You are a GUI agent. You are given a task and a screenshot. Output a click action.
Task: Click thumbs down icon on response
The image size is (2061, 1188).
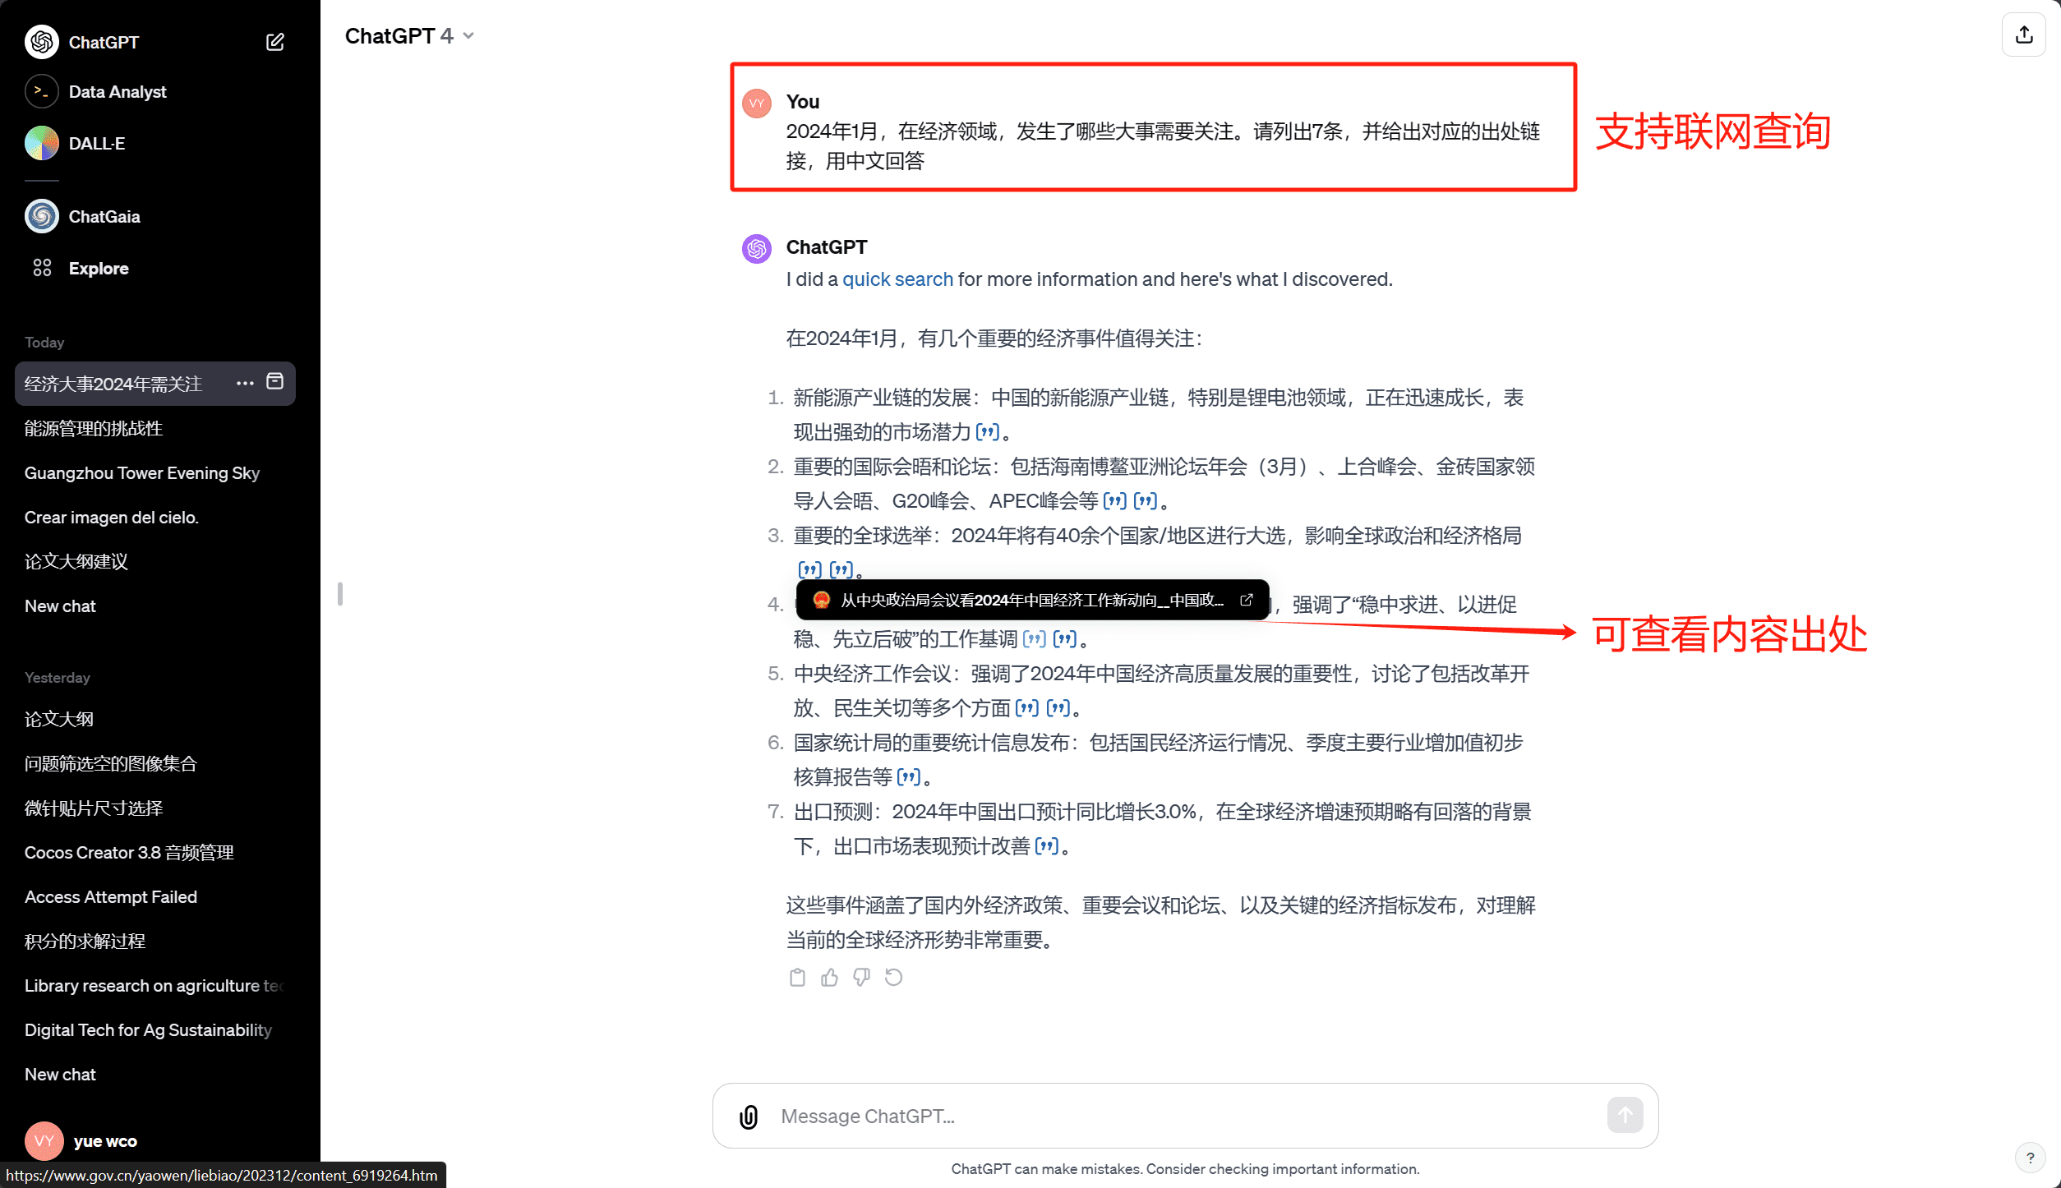862,977
